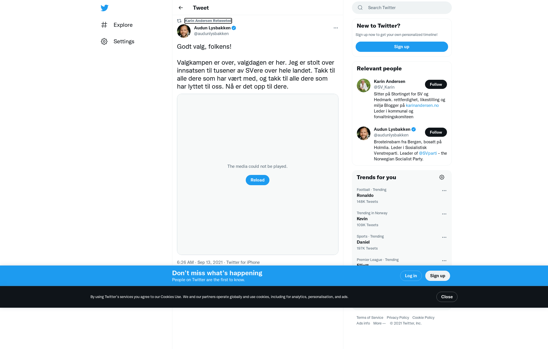Expand options for the Ronaldo trend
Image resolution: width=548 pixels, height=349 pixels.
coord(444,191)
